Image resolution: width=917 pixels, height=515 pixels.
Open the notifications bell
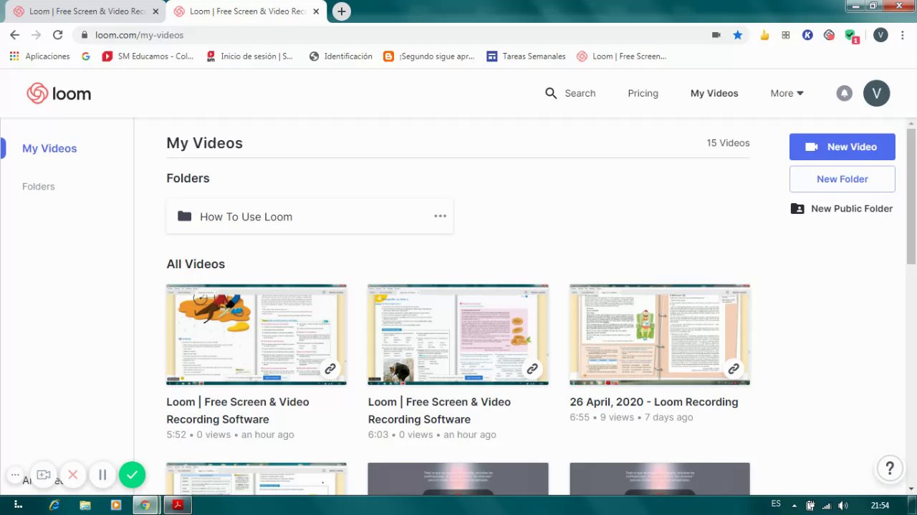point(845,93)
